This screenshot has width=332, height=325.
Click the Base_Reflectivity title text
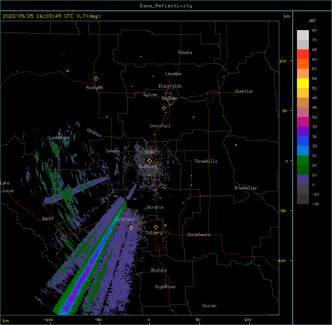(166, 6)
